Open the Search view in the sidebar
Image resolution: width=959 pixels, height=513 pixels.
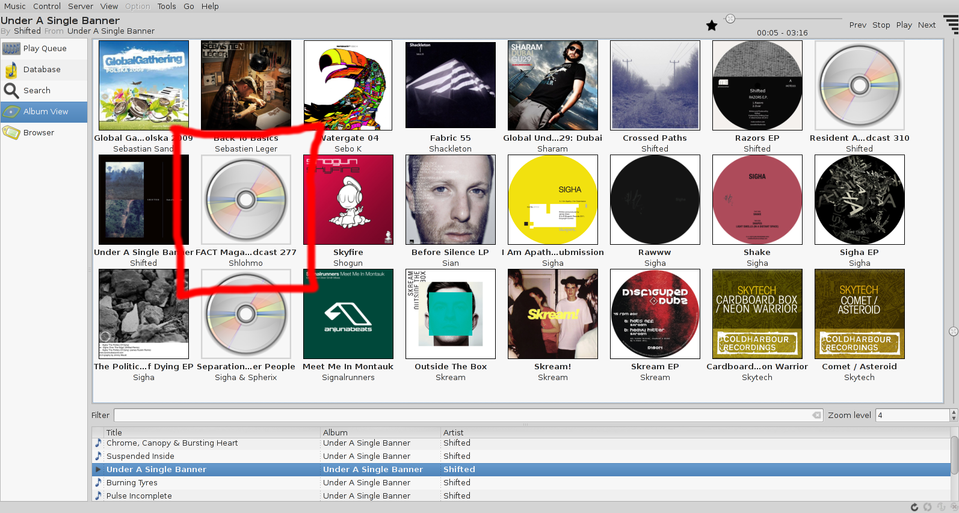tap(44, 91)
